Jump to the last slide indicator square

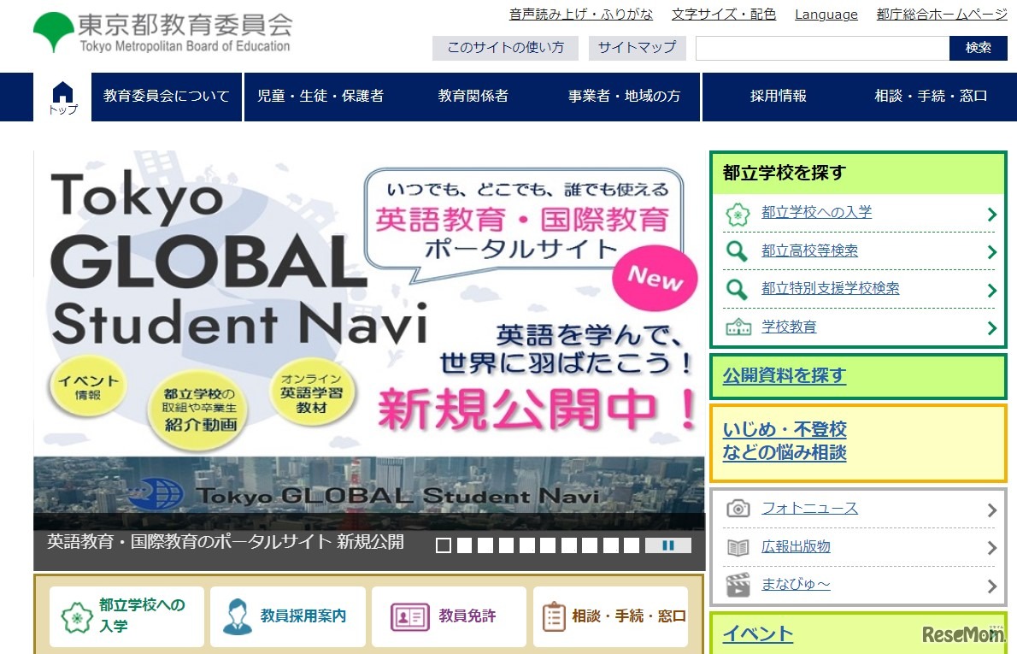(x=632, y=545)
